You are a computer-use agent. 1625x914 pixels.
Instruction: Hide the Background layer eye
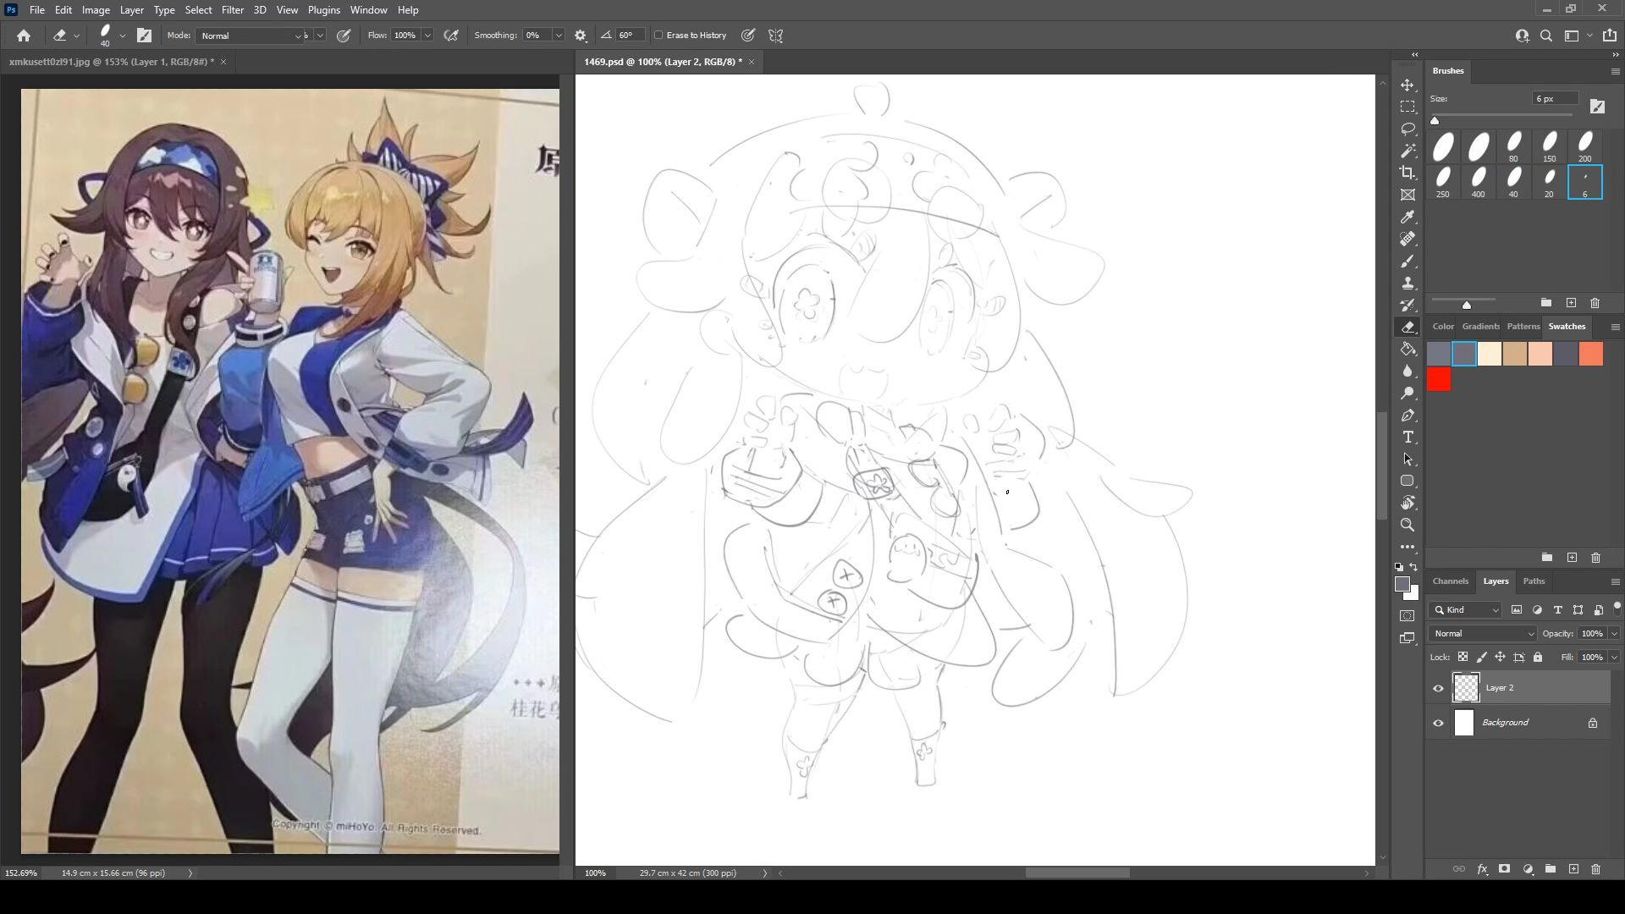click(1438, 723)
